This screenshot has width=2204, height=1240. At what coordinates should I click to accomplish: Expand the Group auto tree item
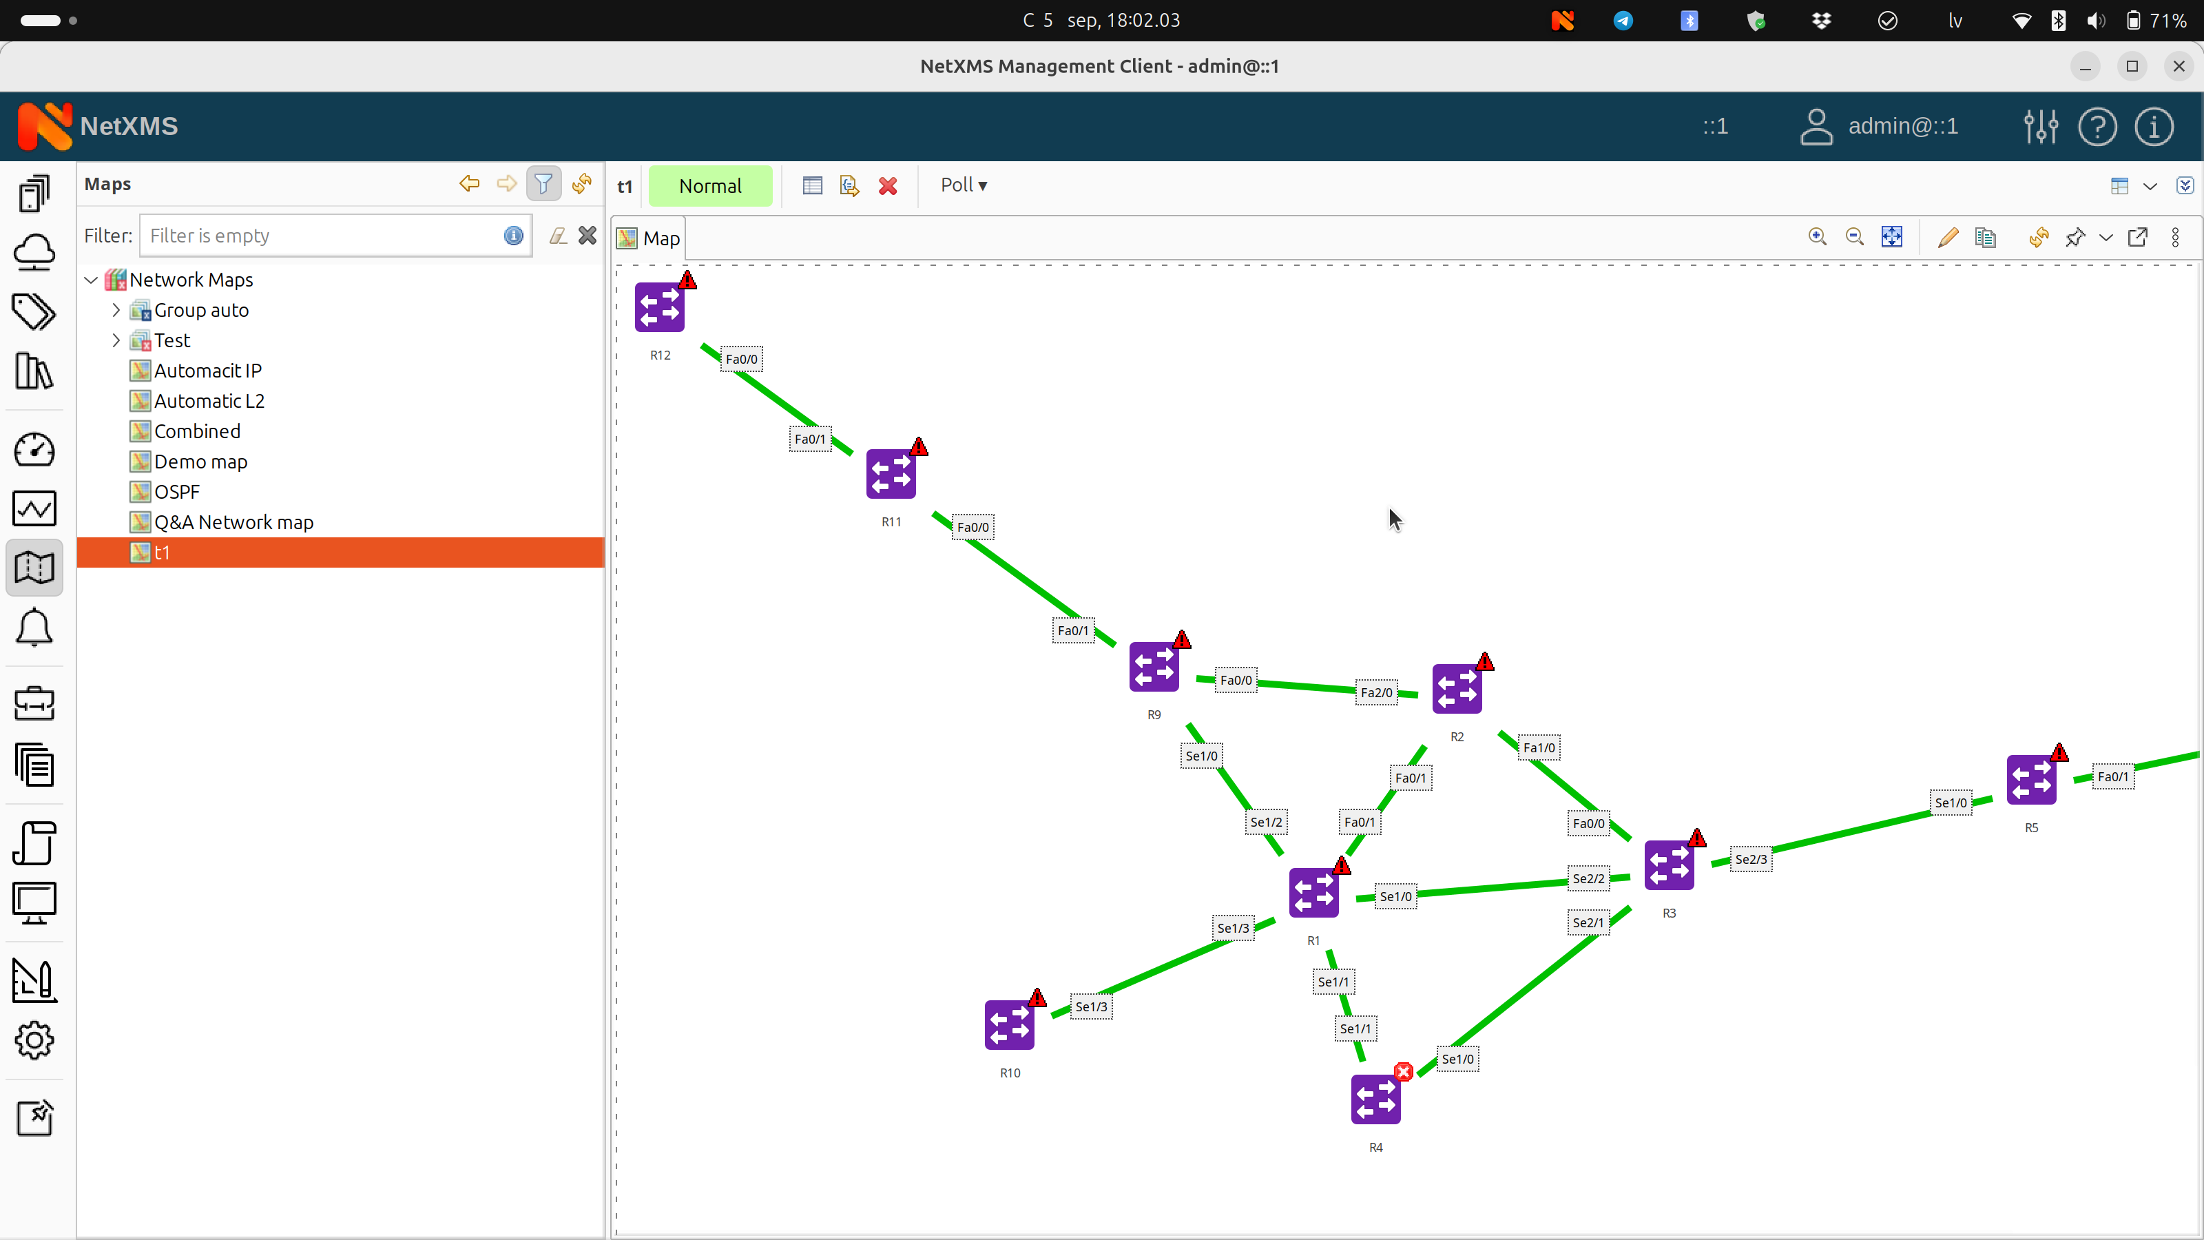(118, 309)
